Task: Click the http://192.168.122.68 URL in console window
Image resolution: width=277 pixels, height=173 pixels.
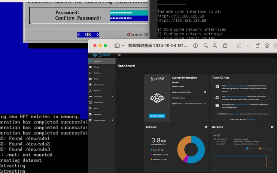Action: coord(181,16)
